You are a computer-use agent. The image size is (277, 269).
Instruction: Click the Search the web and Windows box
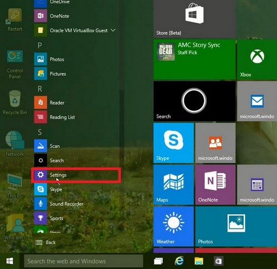click(84, 261)
